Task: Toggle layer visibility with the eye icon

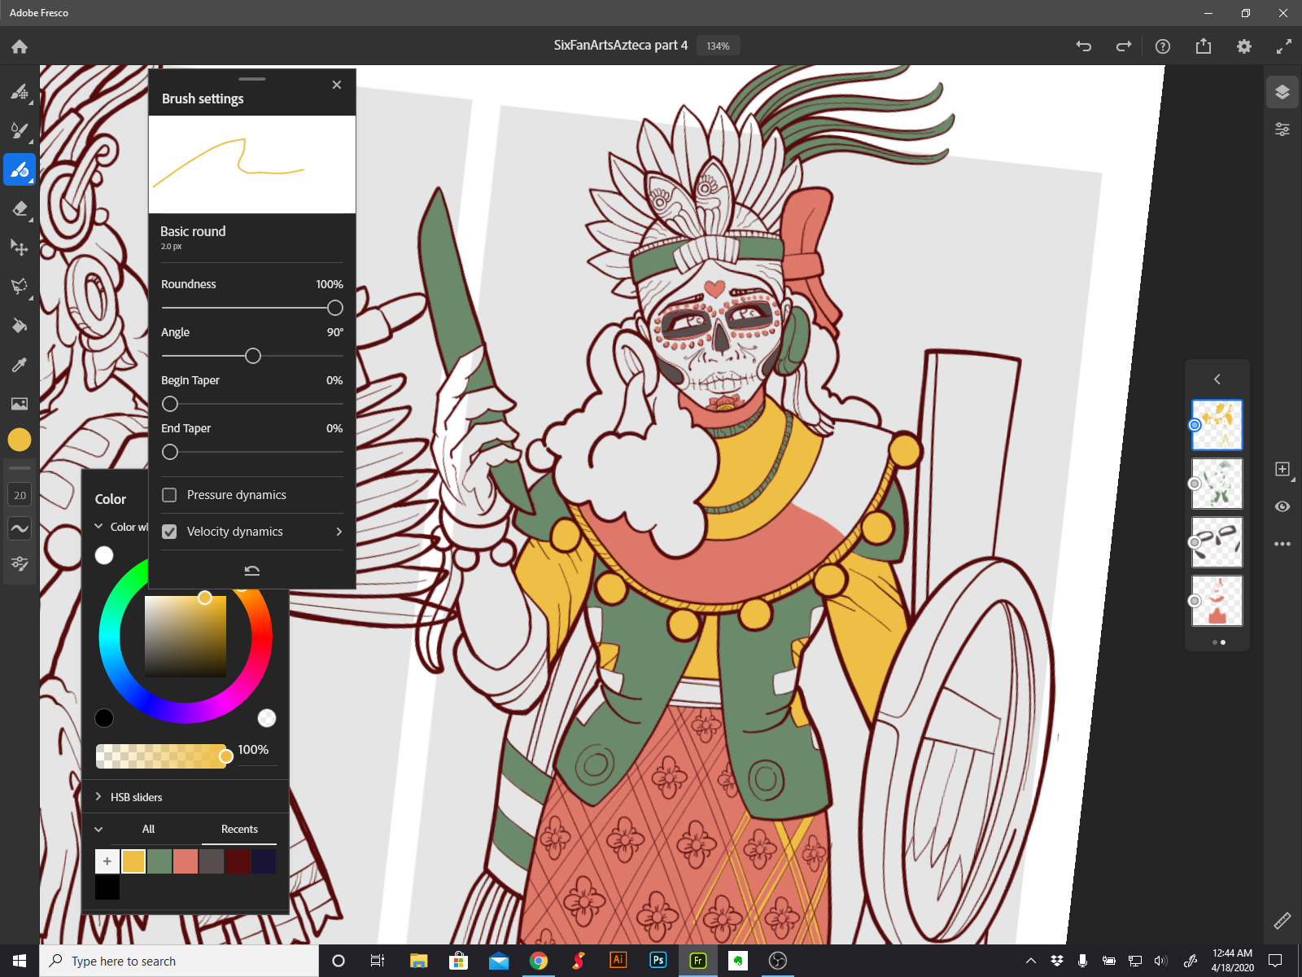Action: (x=1282, y=506)
